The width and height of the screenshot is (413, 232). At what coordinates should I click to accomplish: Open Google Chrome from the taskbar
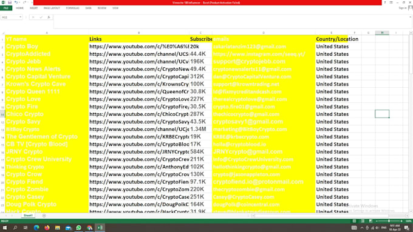89,228
